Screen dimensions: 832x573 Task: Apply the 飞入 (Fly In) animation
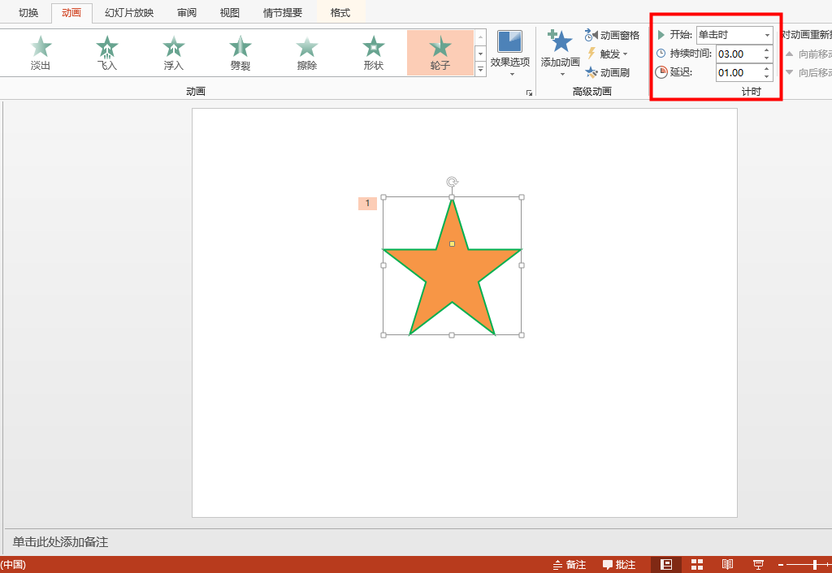pos(107,53)
